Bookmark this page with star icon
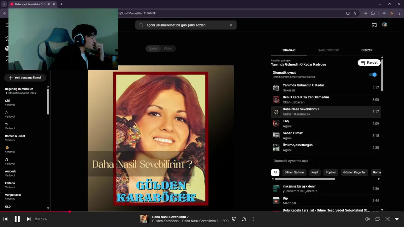Screen dimensions: 404x227 [x=355, y=13]
